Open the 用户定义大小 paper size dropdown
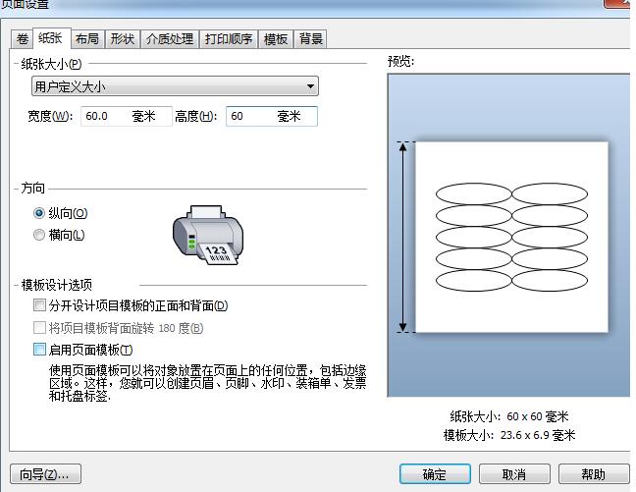Viewport: 636px width, 492px height. [x=174, y=87]
